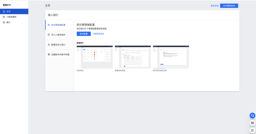Open the 填写签到规则说明 guide thumbnail
Screen dimensions: 256x134
171,57
